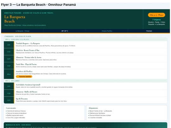Click the 'Boquete → La Barqueta' route text
The image size is (171, 128).
pyautogui.click(x=156, y=24)
